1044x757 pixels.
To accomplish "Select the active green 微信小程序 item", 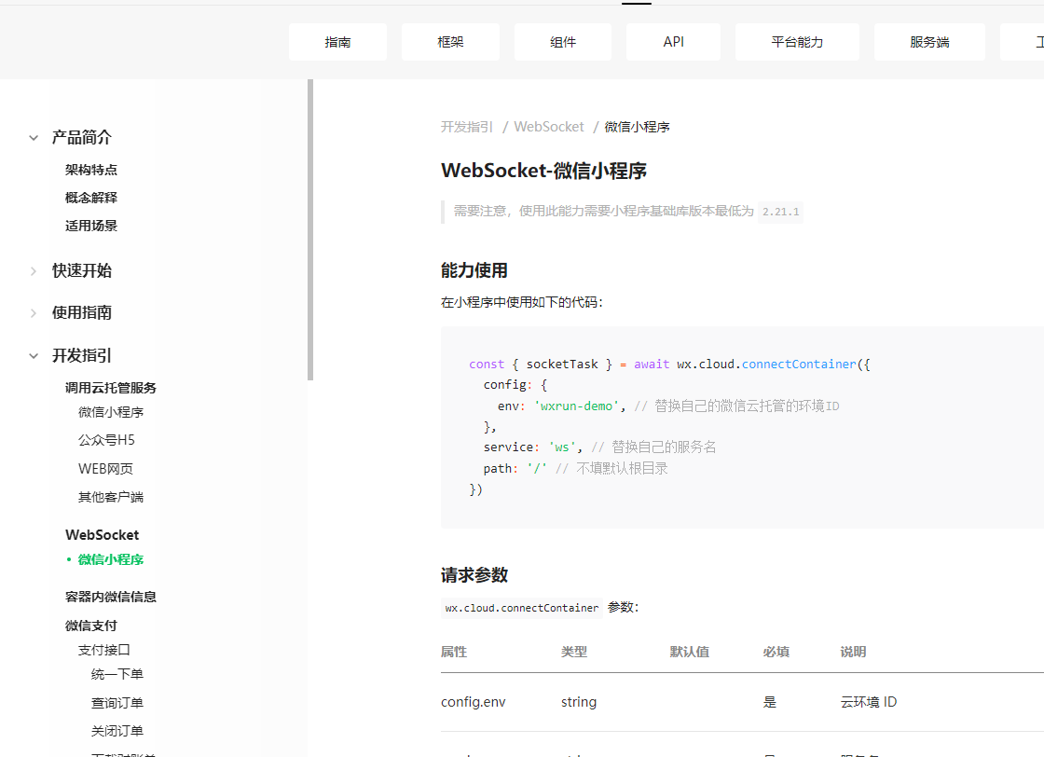I will (111, 559).
